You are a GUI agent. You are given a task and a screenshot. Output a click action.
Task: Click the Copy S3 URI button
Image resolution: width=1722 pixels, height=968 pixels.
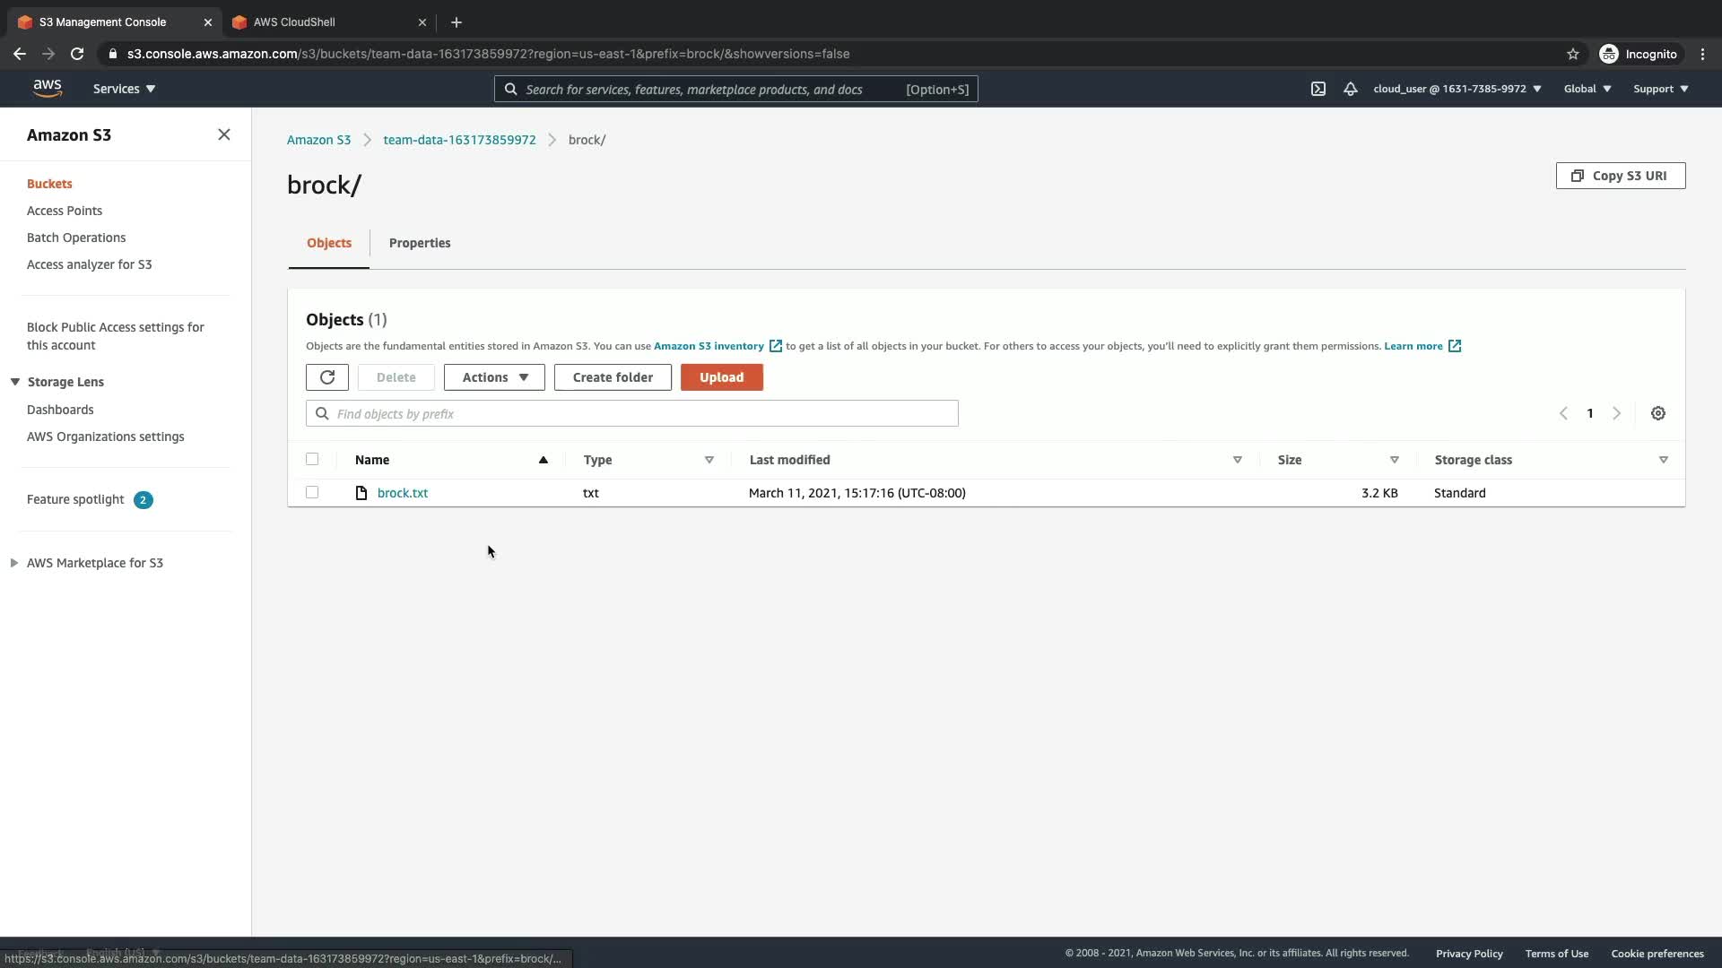[x=1620, y=176]
